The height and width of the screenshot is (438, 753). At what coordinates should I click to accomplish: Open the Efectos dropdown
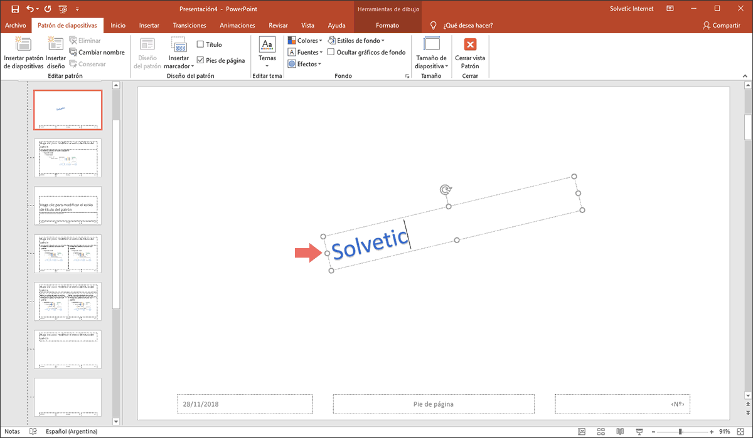(304, 64)
